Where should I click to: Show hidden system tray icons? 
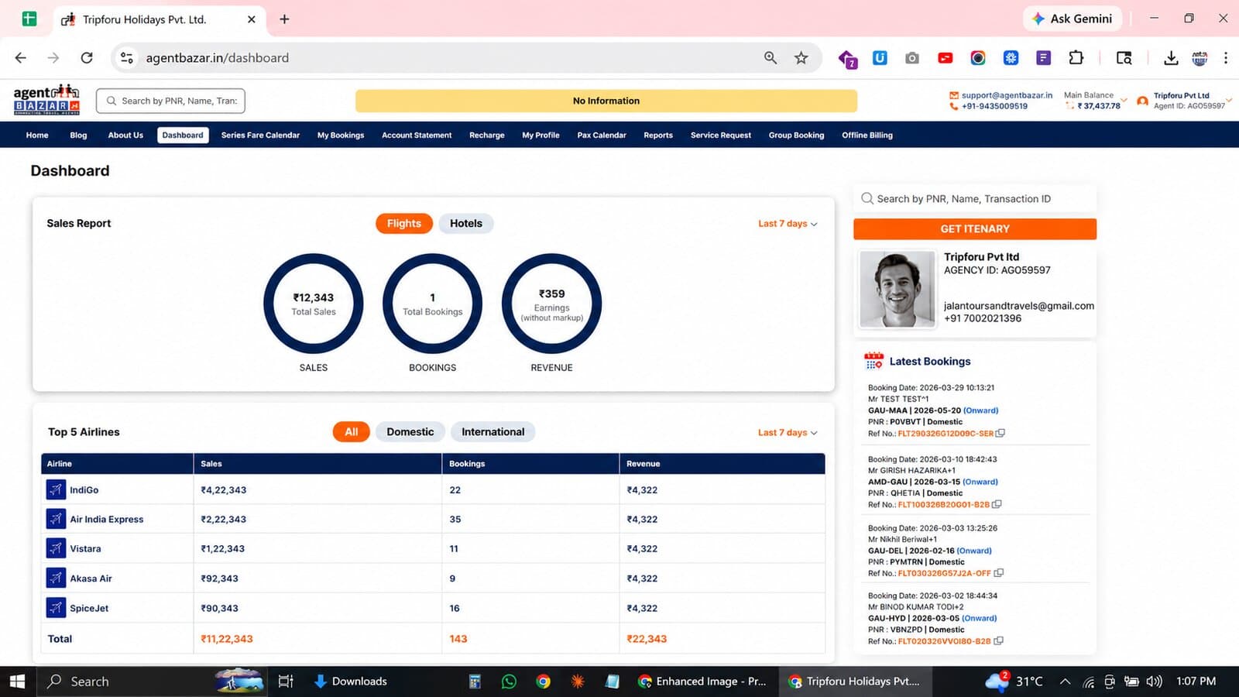tap(1065, 682)
